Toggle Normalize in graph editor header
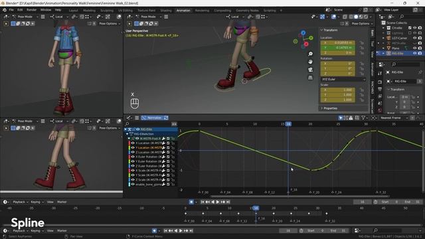This screenshot has width=425, height=239. (x=152, y=118)
